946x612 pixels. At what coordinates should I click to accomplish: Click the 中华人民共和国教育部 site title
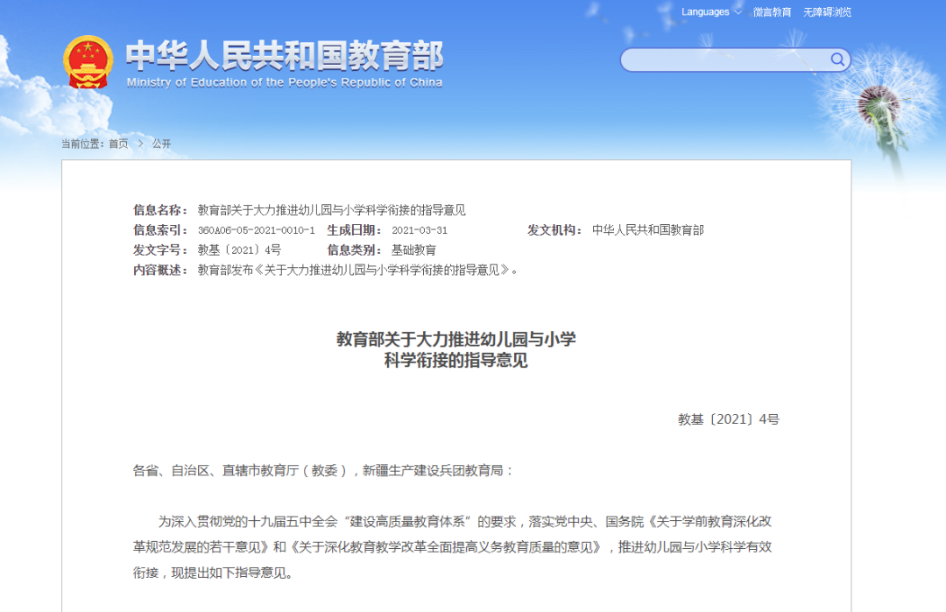(284, 55)
